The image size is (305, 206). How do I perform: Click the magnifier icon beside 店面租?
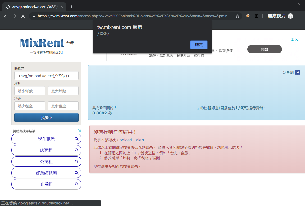coord(77,150)
